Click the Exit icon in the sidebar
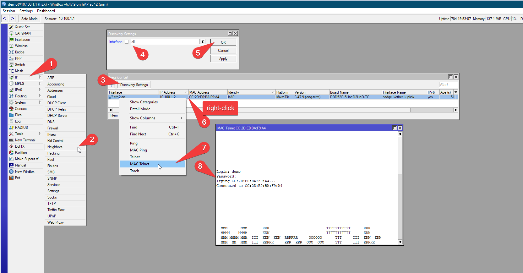 [x=11, y=178]
